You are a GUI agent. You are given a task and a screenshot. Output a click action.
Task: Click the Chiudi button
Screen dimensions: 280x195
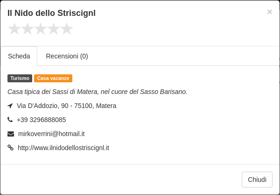pos(257,180)
